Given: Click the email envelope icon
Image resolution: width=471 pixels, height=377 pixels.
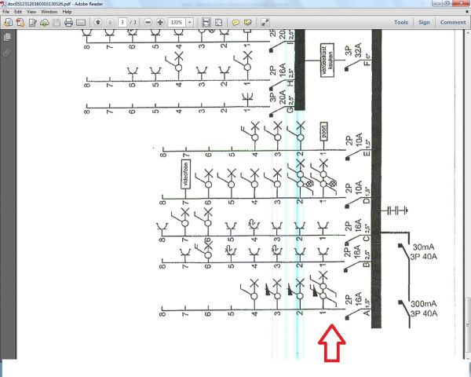Looking at the screenshot, I should coord(81,23).
